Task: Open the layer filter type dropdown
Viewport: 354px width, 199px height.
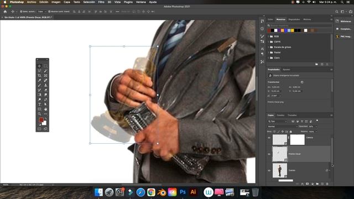Action: click(278, 122)
